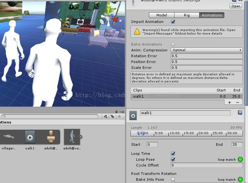The height and width of the screenshot is (183, 248).
Task: Select the Animations tab
Action: [x=212, y=15]
